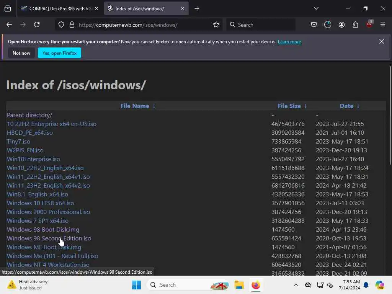This screenshot has width=392, height=294.
Task: Open Windows 7 SP1 x64.iso link
Action: [x=38, y=221]
